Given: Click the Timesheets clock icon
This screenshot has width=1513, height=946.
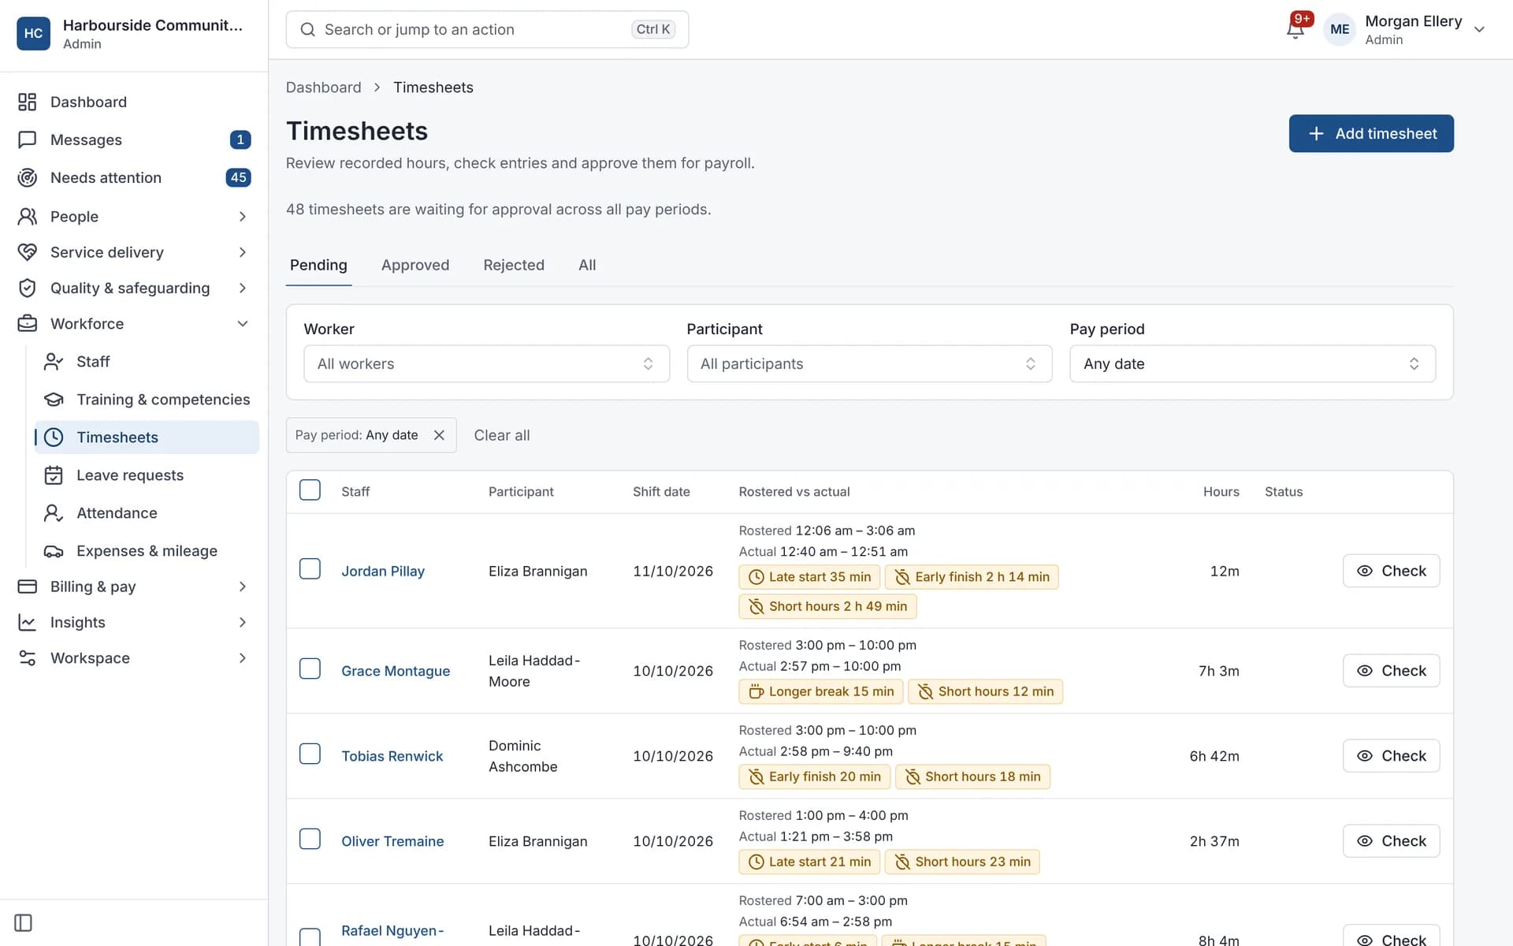Looking at the screenshot, I should click(54, 438).
